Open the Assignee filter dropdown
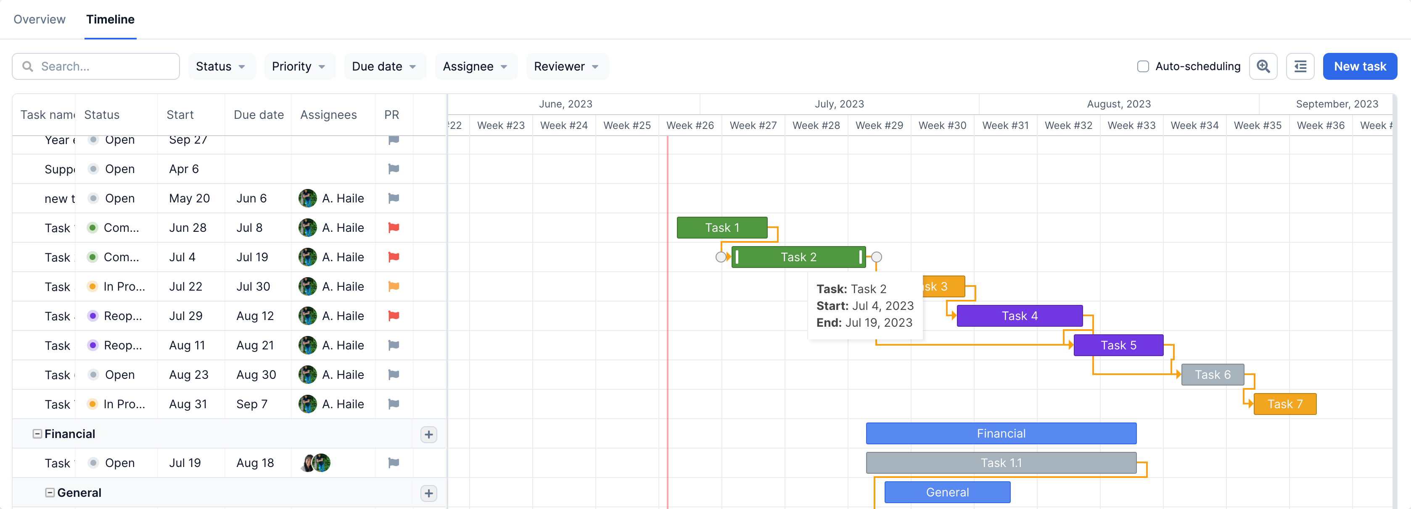The height and width of the screenshot is (509, 1411). coord(476,66)
